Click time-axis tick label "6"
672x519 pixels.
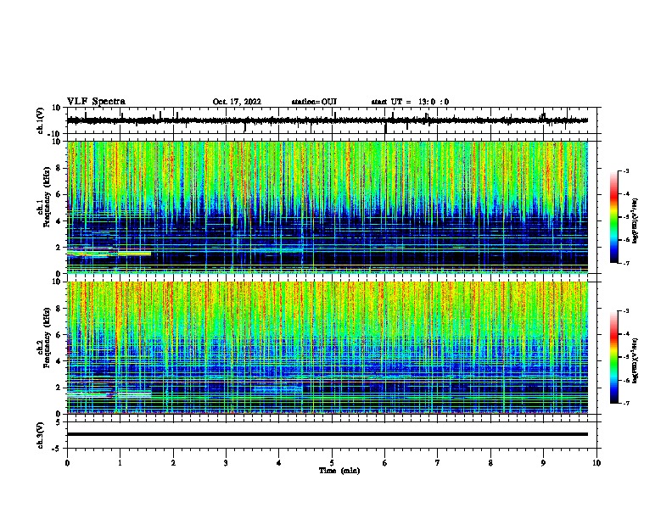385,463
